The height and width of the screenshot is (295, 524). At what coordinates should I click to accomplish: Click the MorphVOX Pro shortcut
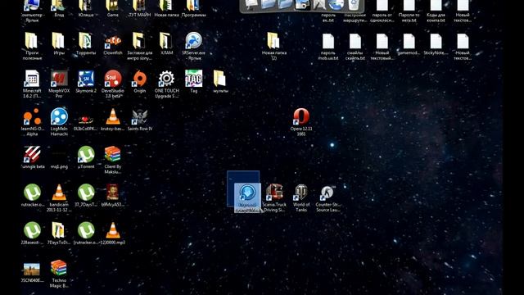tap(59, 79)
